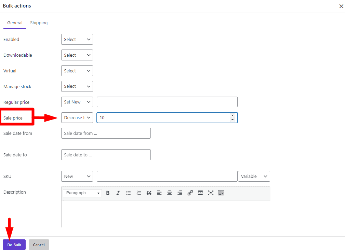Align description text to the center
Screen dimensions: 345x252
[169, 193]
